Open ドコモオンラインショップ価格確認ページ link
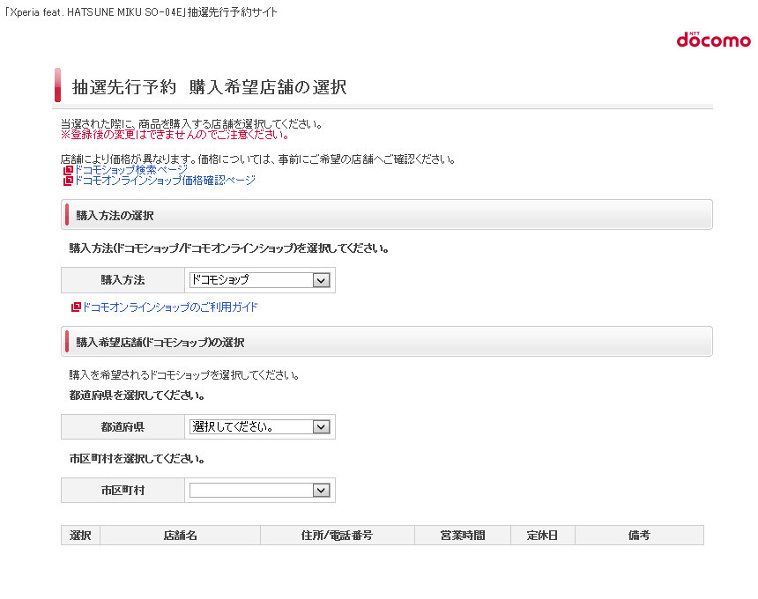 tap(165, 181)
